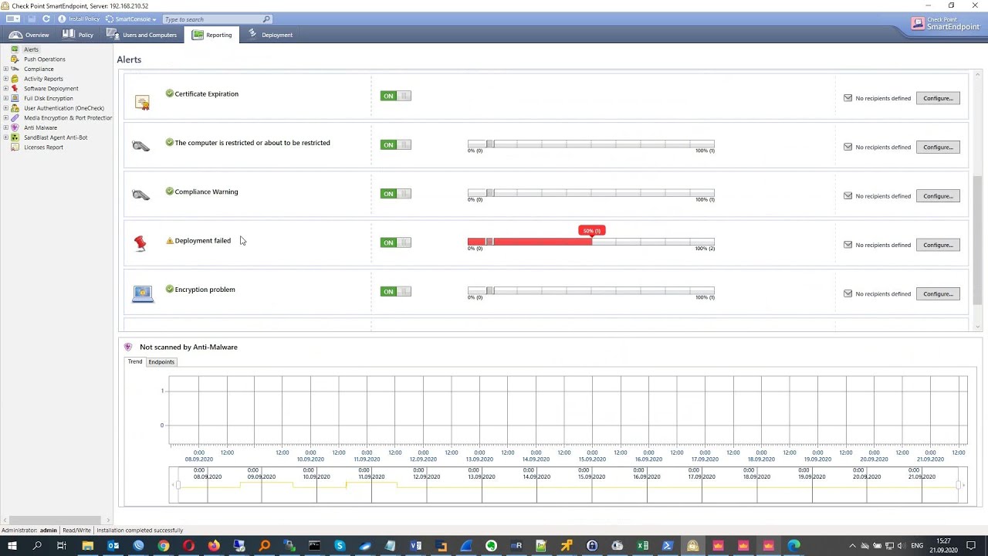Click Media Encryption & Port Protection tree icon
This screenshot has height=556, width=988.
[15, 118]
